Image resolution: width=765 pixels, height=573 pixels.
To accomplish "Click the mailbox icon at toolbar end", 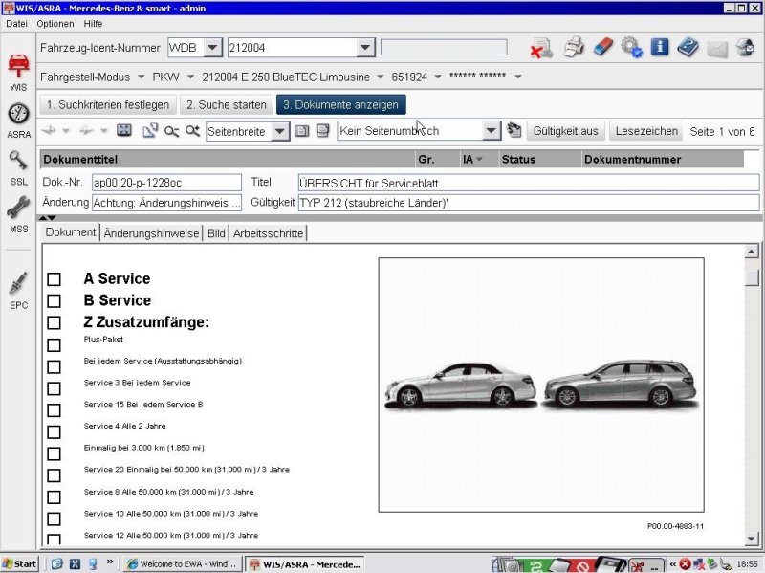I will click(746, 48).
